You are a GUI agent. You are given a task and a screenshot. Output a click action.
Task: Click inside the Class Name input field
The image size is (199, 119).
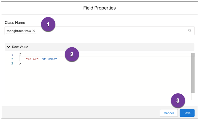tap(112, 31)
